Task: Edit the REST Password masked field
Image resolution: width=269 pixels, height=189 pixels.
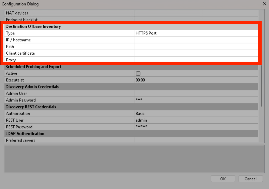Action: 196,127
